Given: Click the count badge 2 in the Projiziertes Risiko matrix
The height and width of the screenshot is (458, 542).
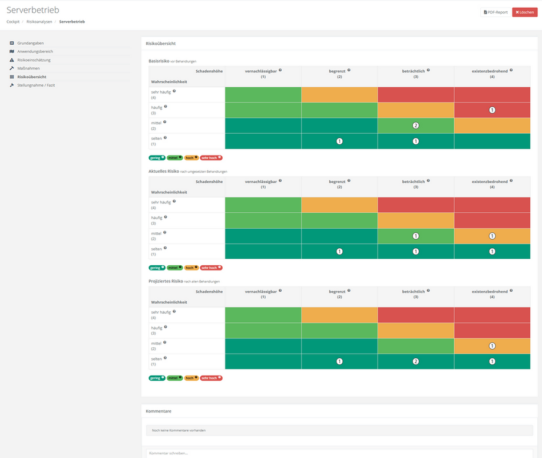Looking at the screenshot, I should point(416,361).
